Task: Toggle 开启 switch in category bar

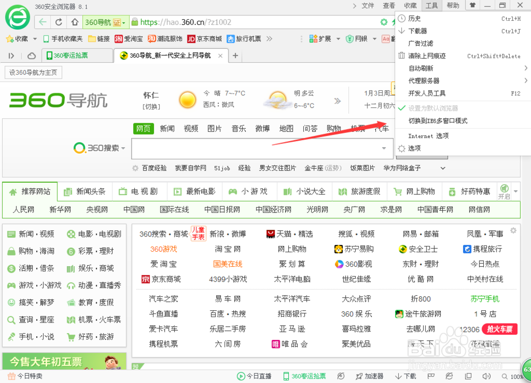Action: click(504, 191)
